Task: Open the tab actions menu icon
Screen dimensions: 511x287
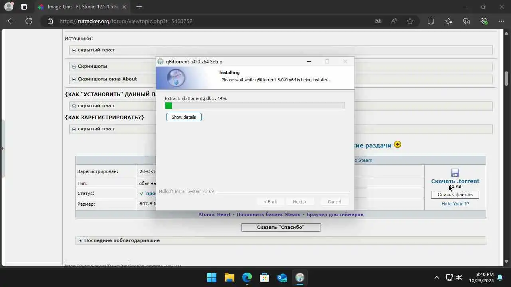Action: 24,7
